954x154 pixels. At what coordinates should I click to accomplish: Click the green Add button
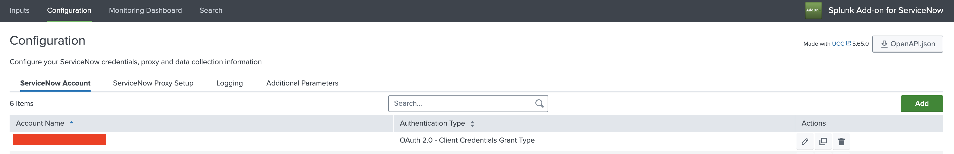(922, 103)
